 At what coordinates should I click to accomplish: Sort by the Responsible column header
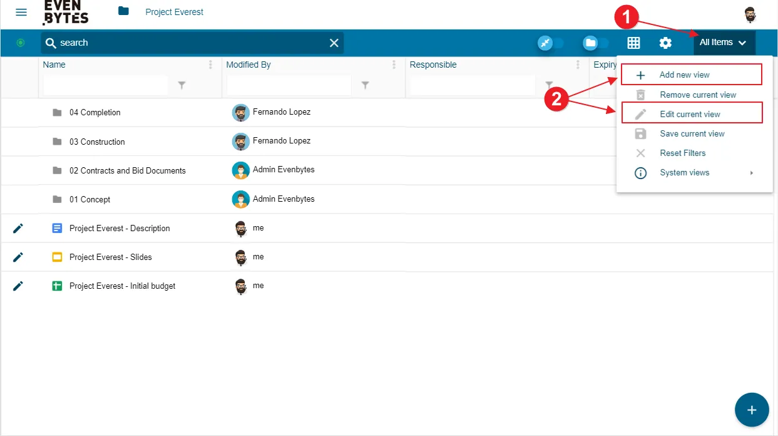[x=433, y=65]
